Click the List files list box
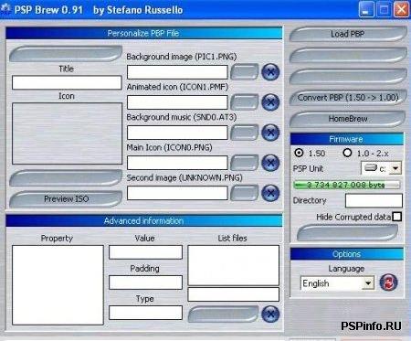Viewport: 411px width, 341px height. [x=234, y=265]
